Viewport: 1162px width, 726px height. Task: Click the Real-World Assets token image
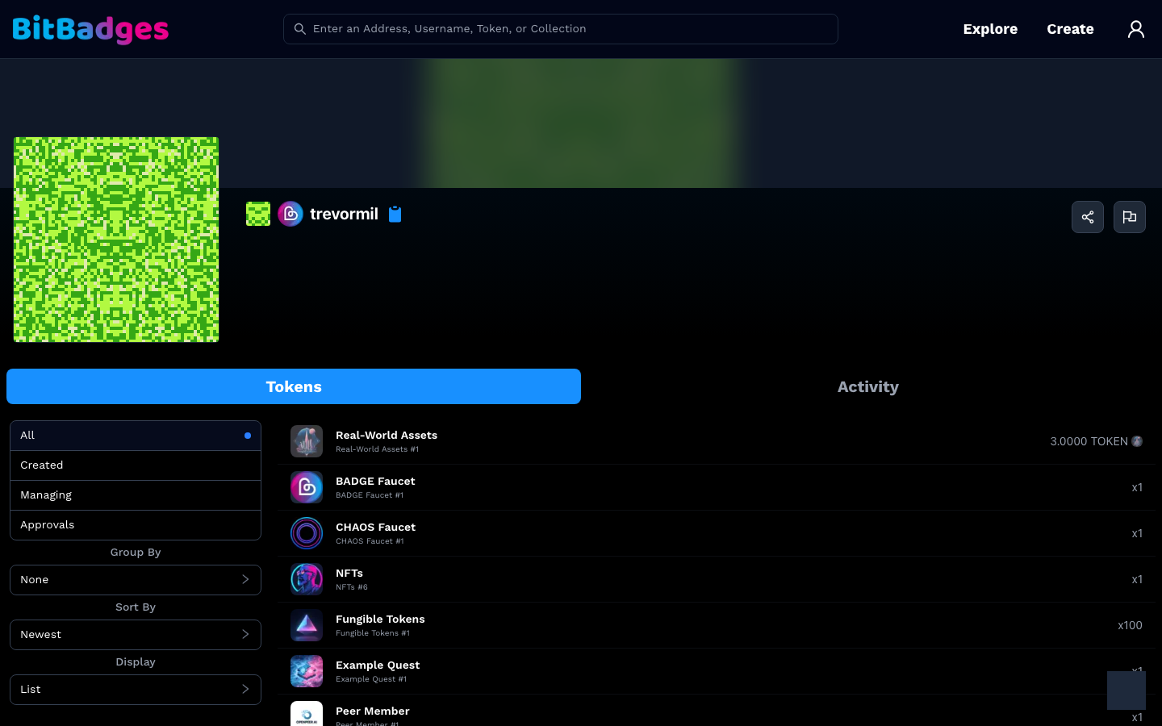pyautogui.click(x=307, y=441)
